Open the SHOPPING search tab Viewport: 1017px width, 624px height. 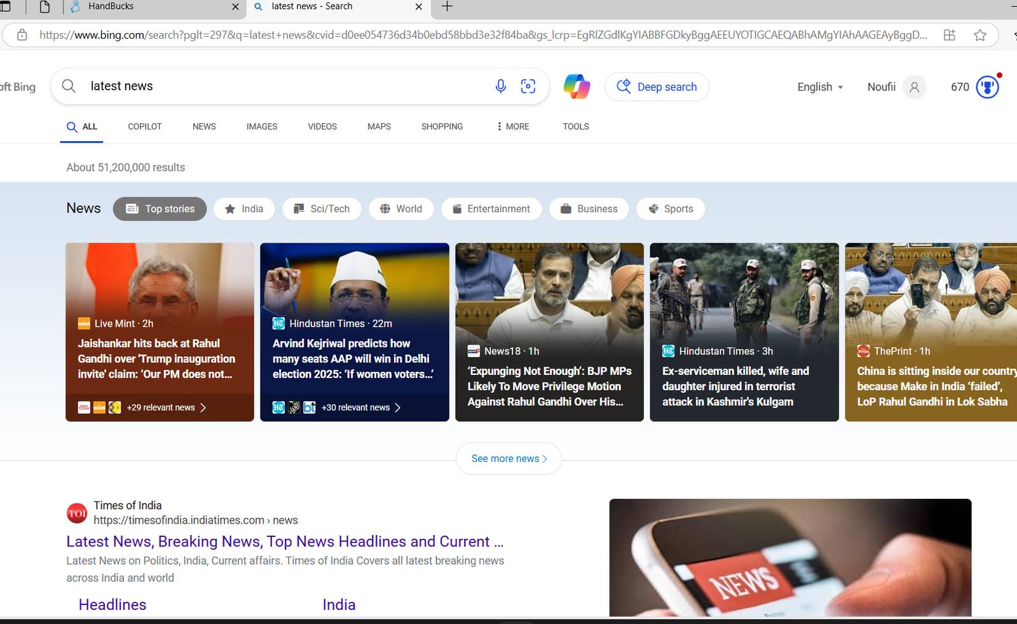pos(442,126)
